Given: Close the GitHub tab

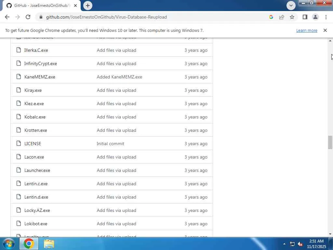Looking at the screenshot, I should click(75, 6).
